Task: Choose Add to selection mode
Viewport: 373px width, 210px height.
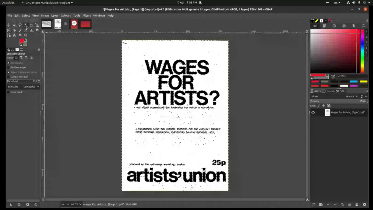Action: click(x=21, y=58)
